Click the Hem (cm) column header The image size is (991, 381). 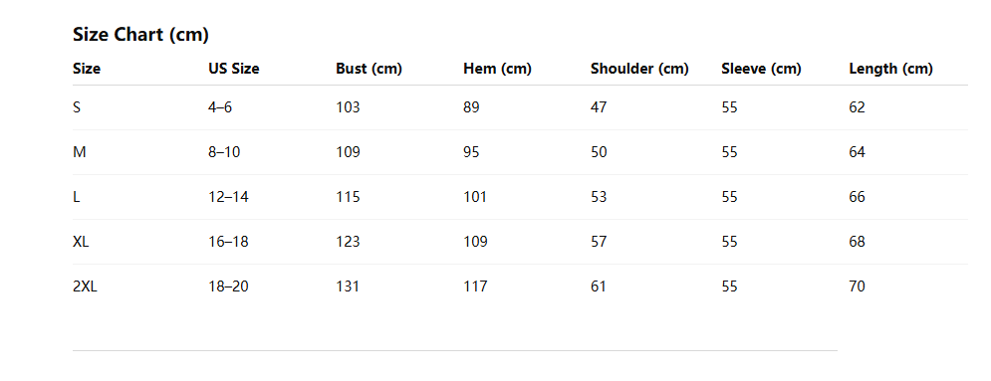497,69
